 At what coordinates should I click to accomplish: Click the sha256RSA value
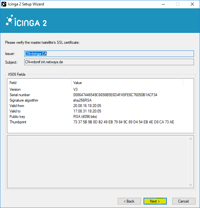(x=82, y=100)
